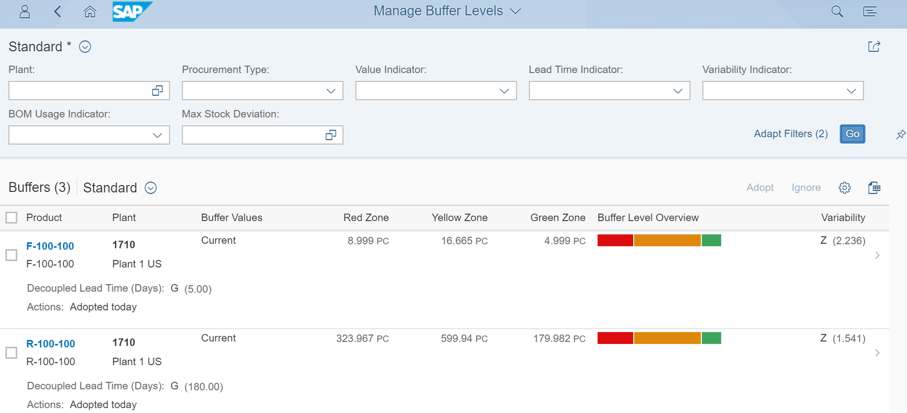Click the 599.94 PC yellow zone value
Viewport: 907px width, 413px height.
pyautogui.click(x=464, y=338)
